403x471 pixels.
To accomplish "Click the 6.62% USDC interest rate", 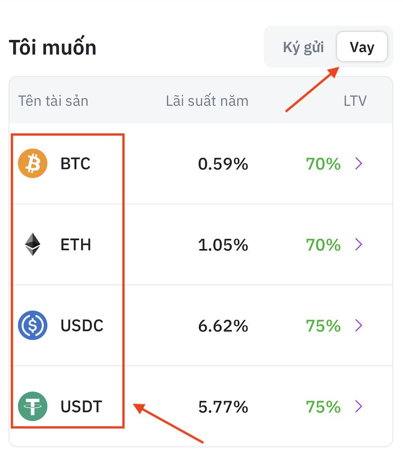I will (223, 325).
